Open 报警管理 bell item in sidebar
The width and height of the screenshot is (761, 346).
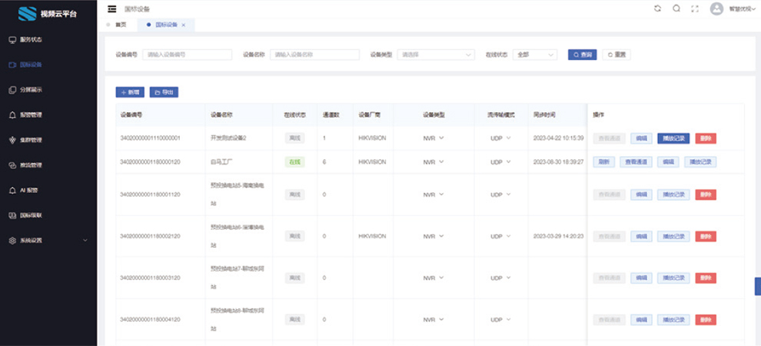pyautogui.click(x=31, y=115)
